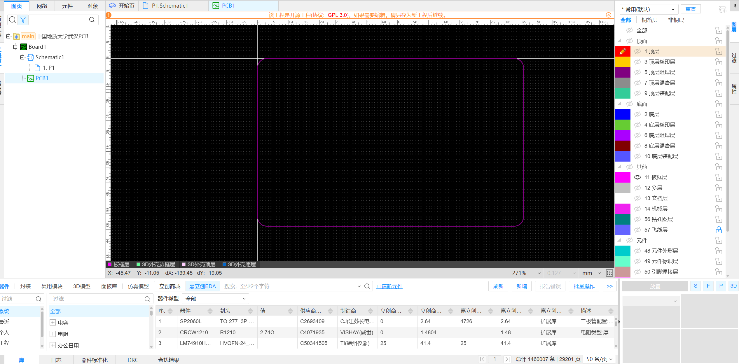Hide the 11 板框层 layer

637,177
